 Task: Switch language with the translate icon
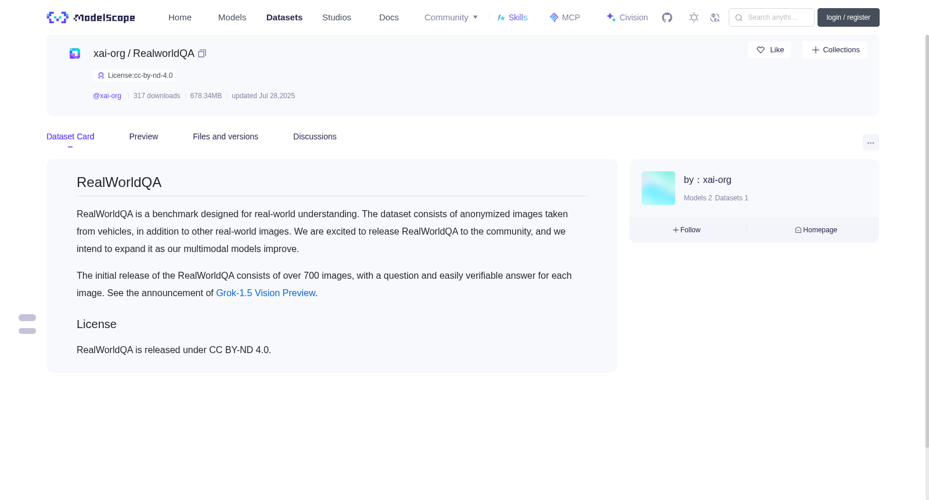point(715,17)
